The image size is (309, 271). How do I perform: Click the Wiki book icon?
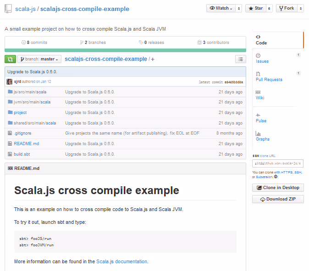(258, 92)
